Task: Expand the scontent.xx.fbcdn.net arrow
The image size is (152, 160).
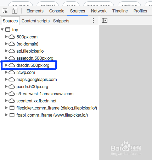Action: (6, 101)
